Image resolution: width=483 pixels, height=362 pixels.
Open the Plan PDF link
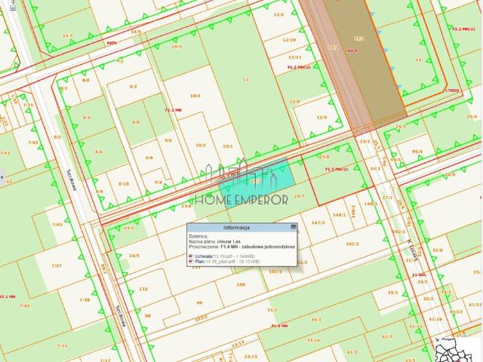201,262
